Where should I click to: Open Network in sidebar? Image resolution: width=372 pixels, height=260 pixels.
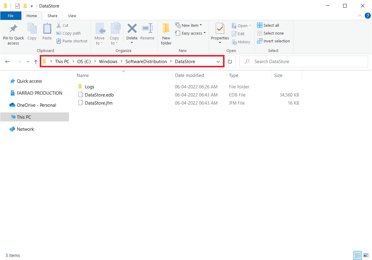pyautogui.click(x=25, y=129)
